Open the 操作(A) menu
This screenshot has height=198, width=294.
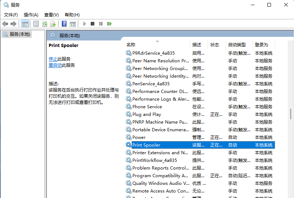(31, 15)
